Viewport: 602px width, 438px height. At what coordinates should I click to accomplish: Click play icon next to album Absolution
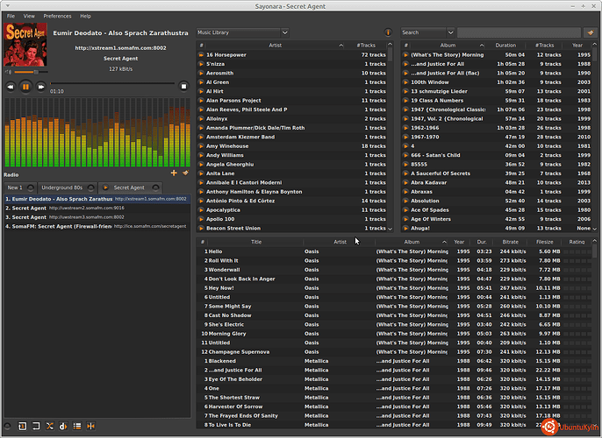pos(405,201)
